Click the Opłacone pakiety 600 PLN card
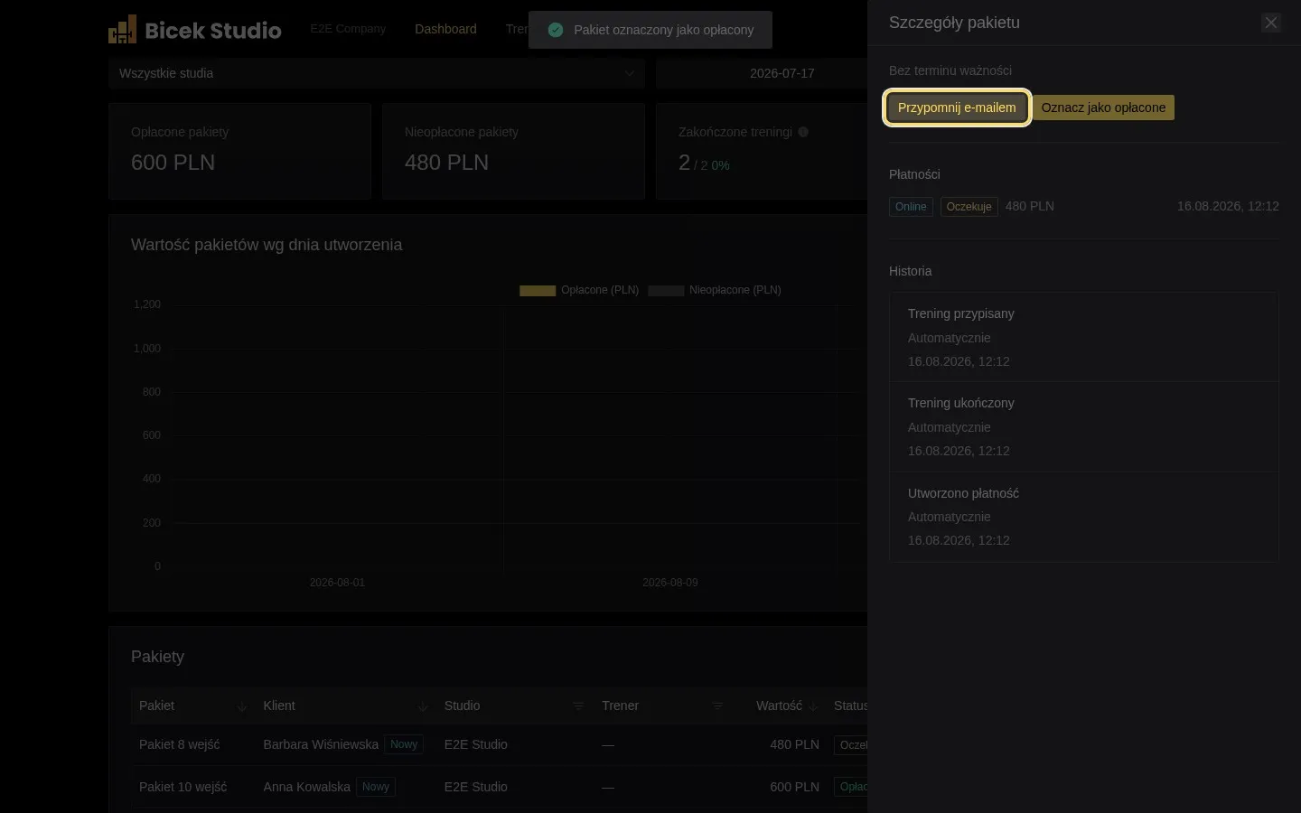The width and height of the screenshot is (1301, 813). pyautogui.click(x=239, y=151)
